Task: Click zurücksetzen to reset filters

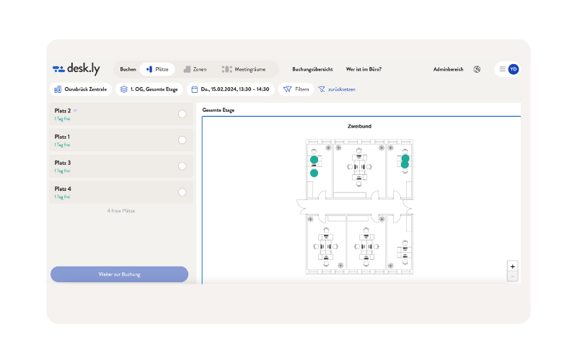Action: click(x=341, y=89)
